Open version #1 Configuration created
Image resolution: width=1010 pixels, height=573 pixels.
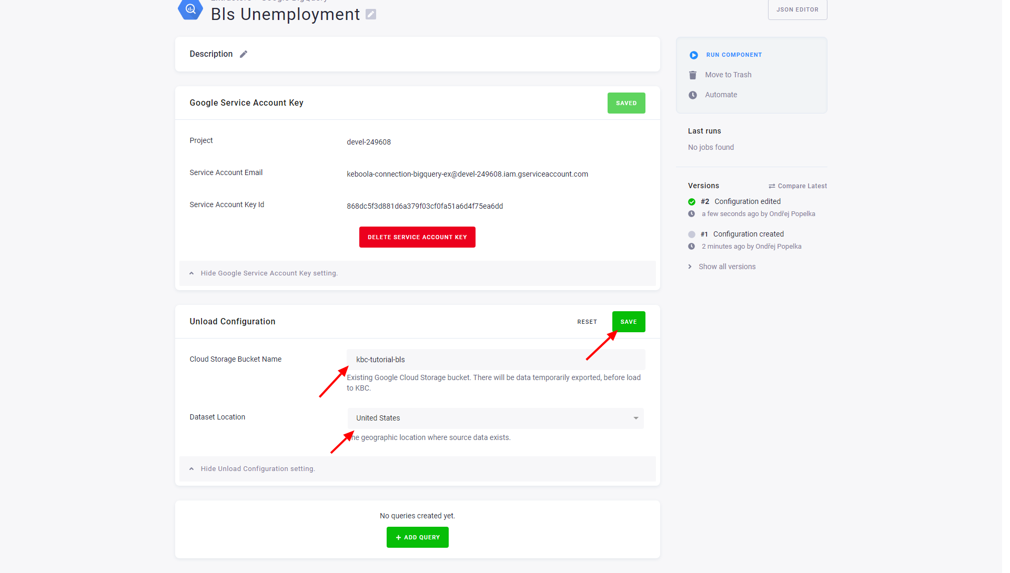coord(748,234)
